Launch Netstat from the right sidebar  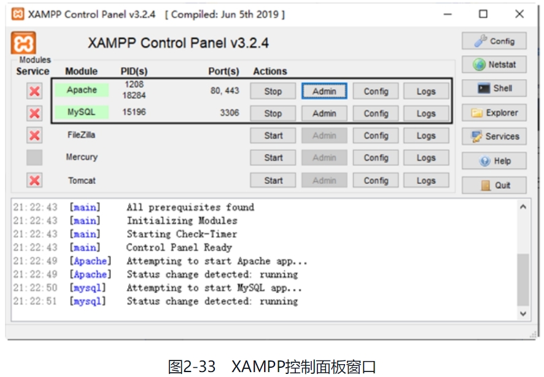(x=494, y=64)
